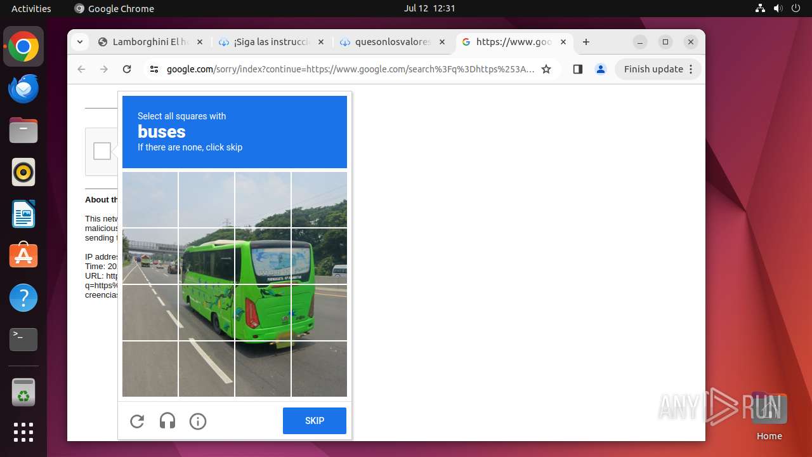Image resolution: width=812 pixels, height=457 pixels.
Task: Open network status icon in top bar
Action: (761, 8)
